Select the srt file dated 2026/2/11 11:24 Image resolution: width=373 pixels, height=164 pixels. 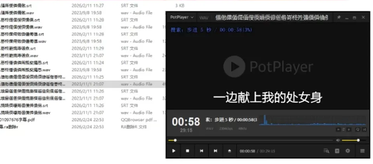click(24, 63)
